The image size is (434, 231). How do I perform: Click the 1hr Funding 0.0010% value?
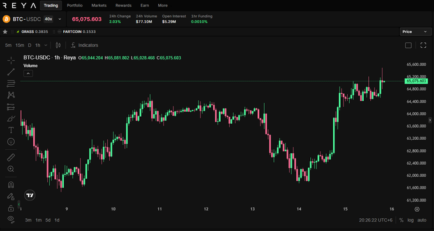click(x=199, y=22)
